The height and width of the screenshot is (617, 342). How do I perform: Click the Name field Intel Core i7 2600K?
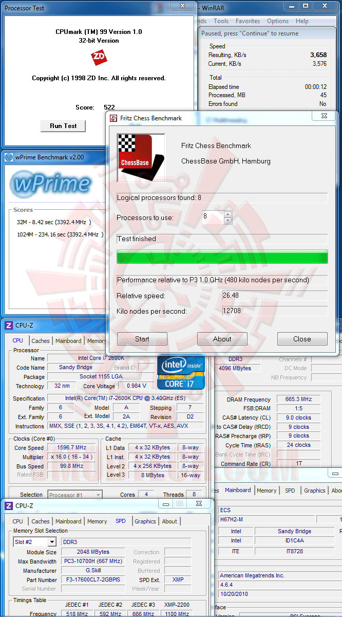click(x=102, y=358)
